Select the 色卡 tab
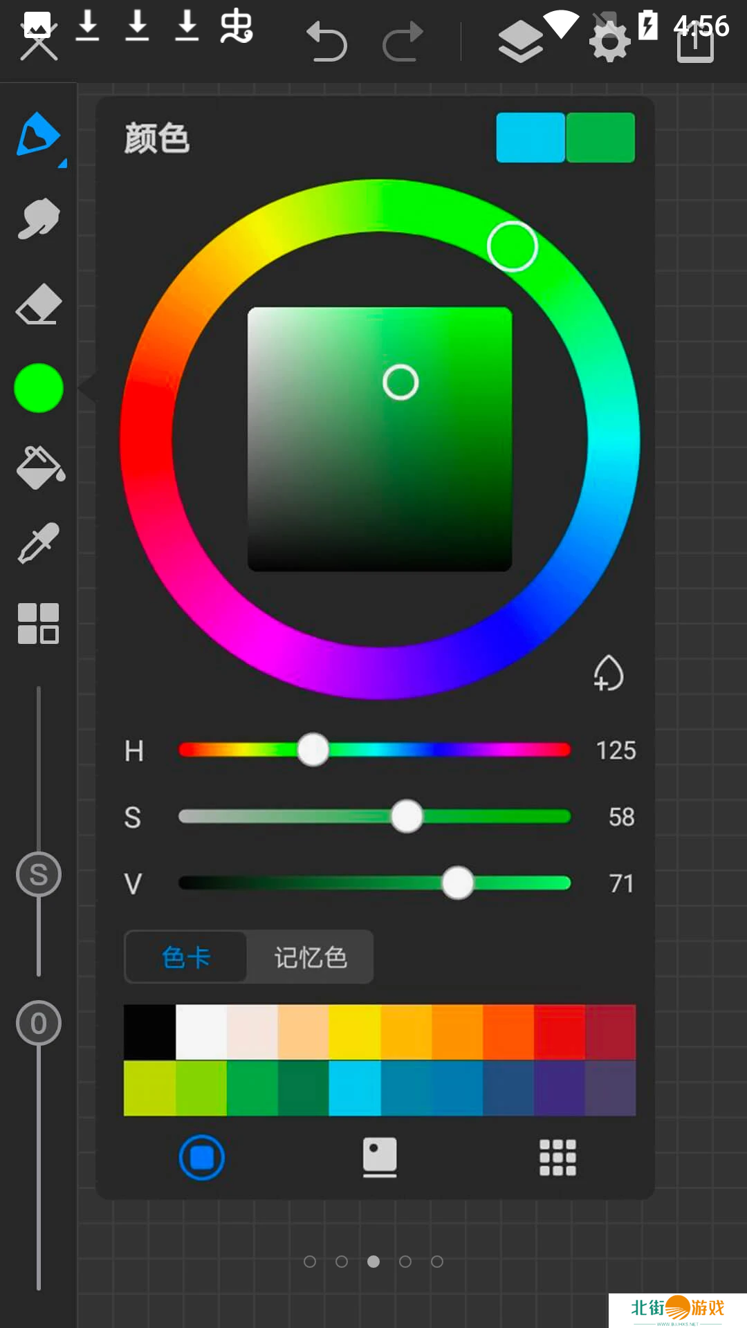The width and height of the screenshot is (747, 1328). point(186,957)
